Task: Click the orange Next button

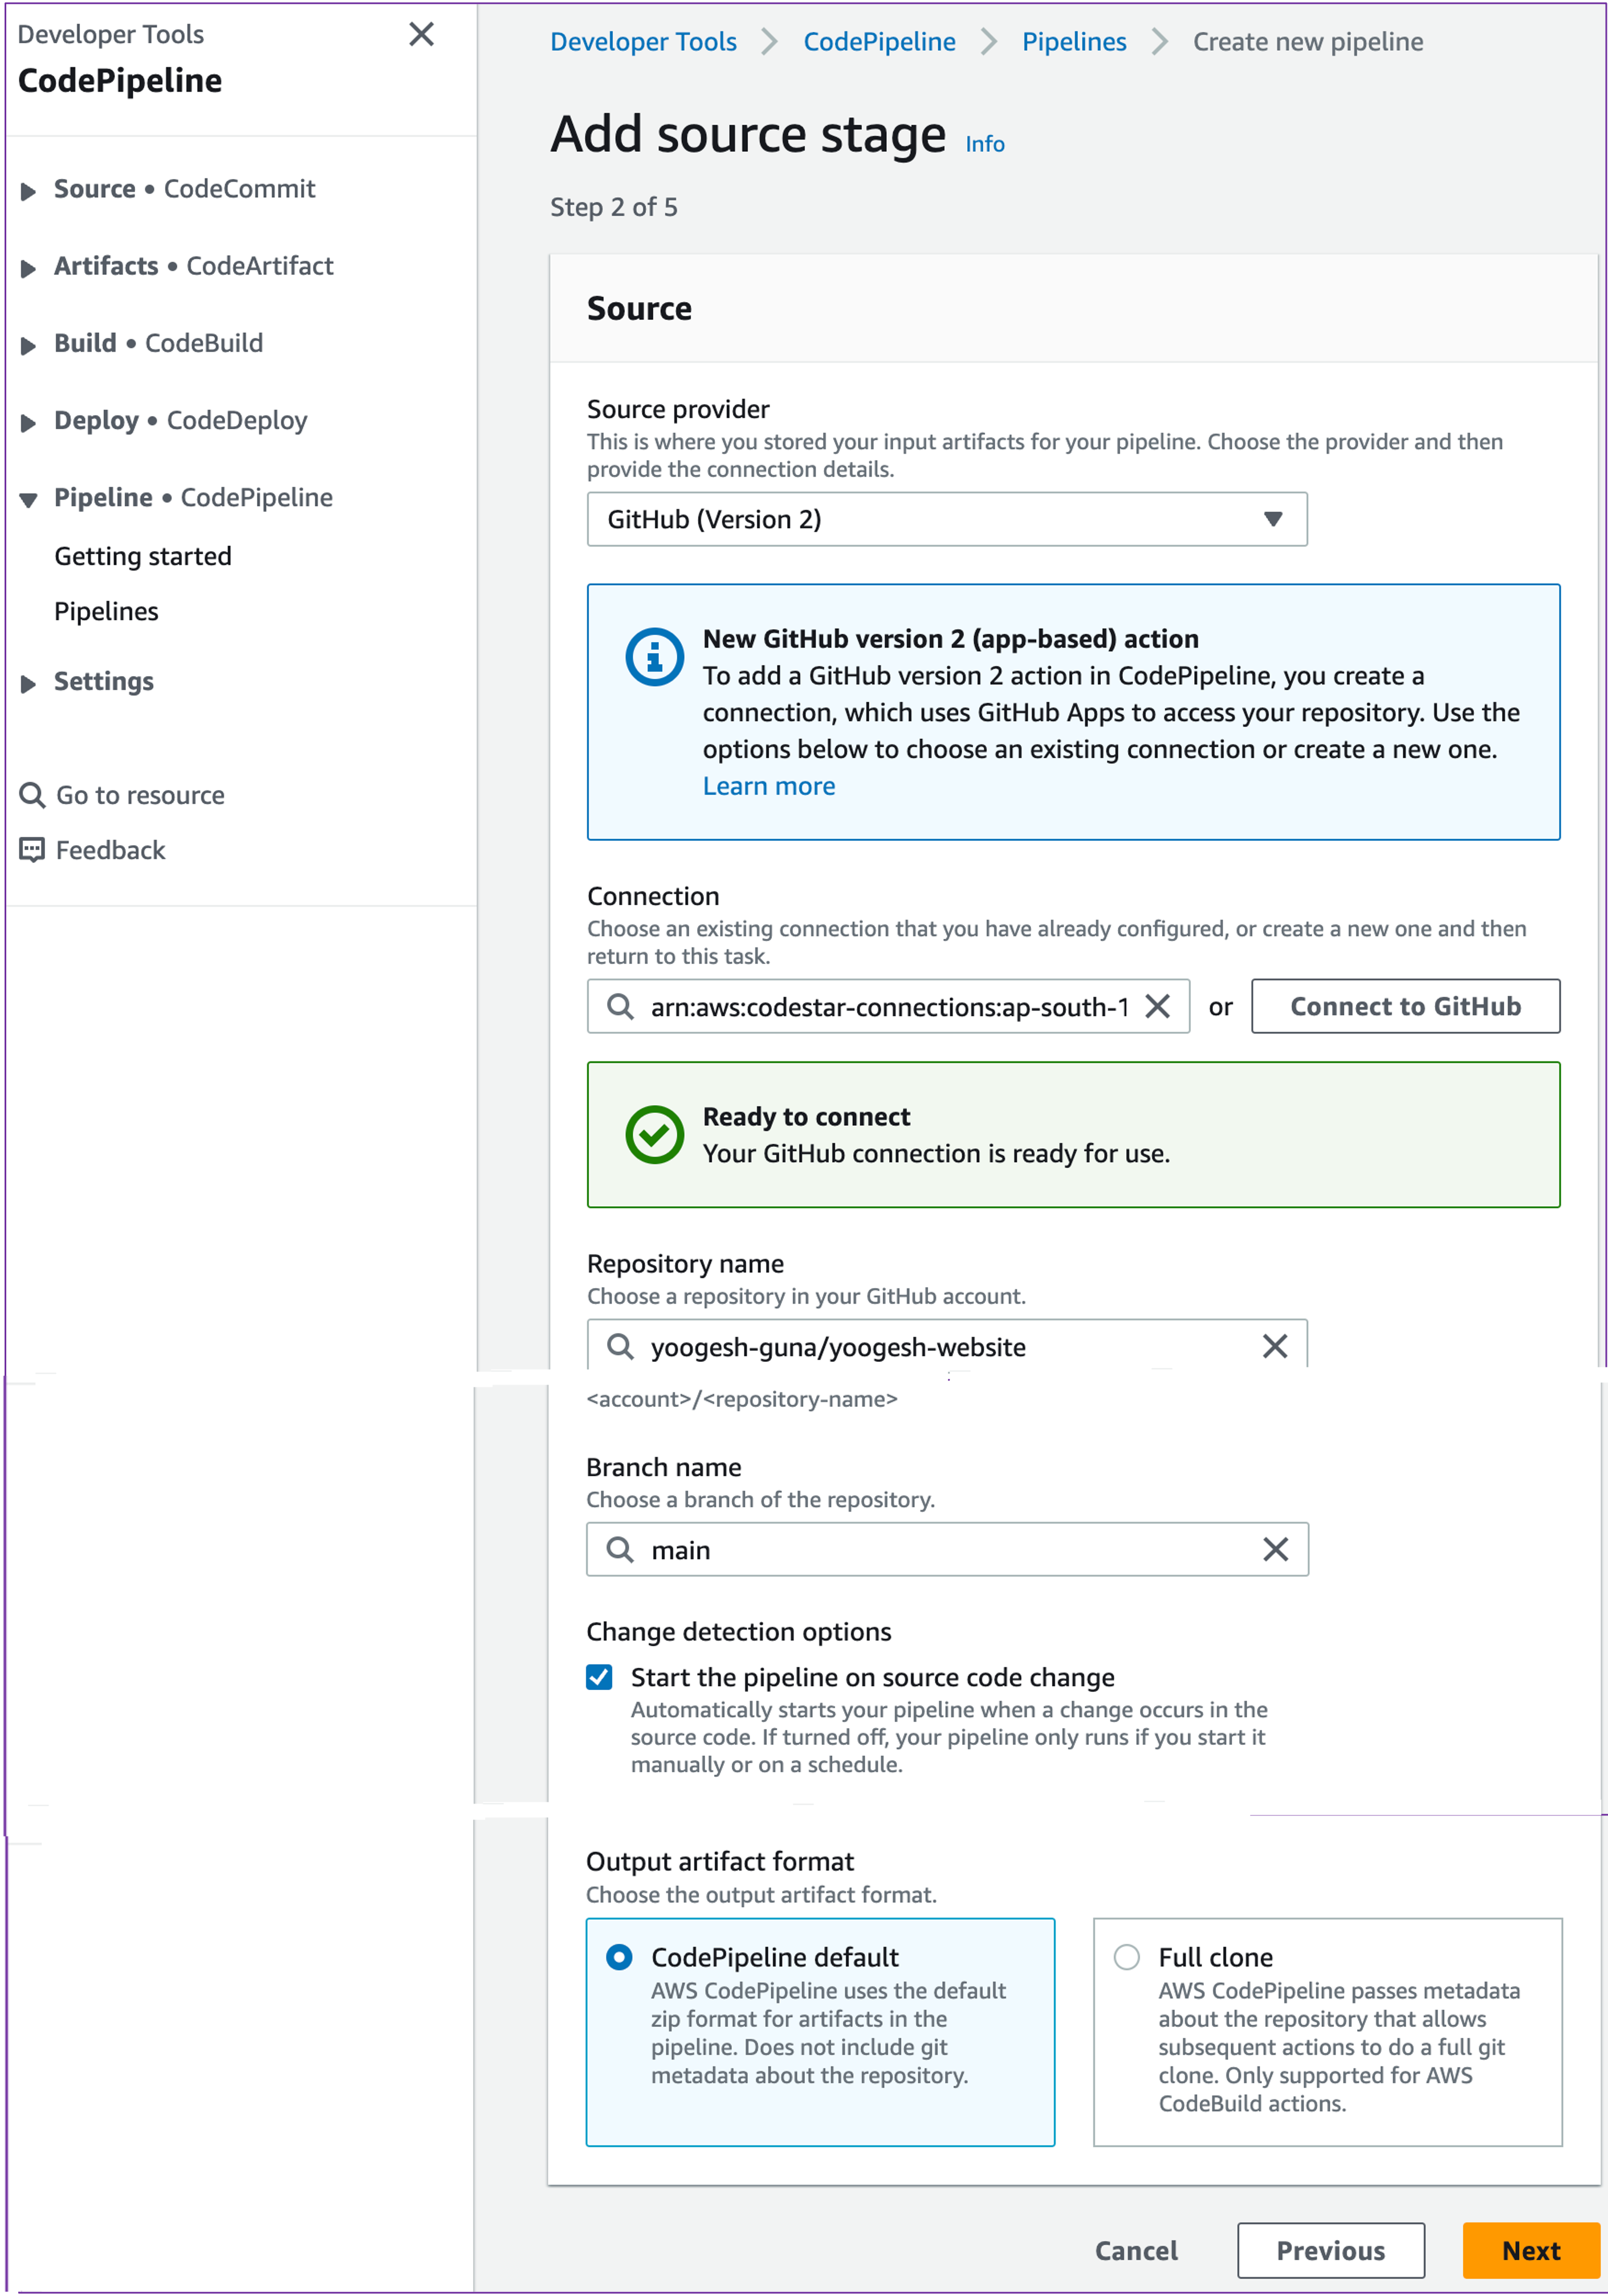Action: pos(1530,2250)
